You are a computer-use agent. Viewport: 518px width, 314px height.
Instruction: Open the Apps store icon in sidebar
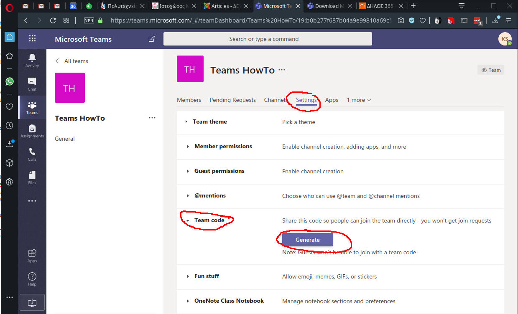click(32, 256)
